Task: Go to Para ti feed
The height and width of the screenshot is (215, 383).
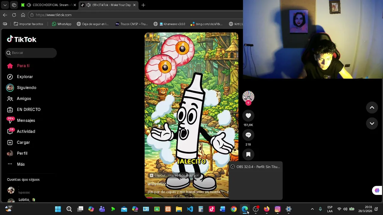Action: pos(18,66)
